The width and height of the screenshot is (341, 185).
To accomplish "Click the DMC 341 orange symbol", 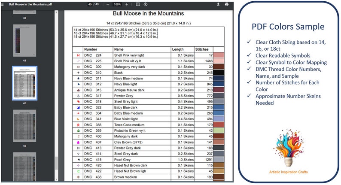I will tap(78, 119).
